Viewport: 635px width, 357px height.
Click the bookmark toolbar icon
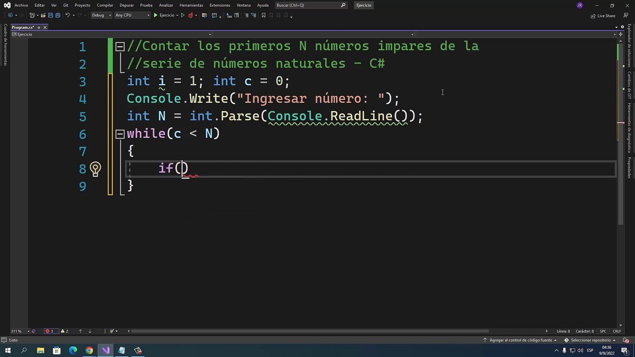pyautogui.click(x=263, y=15)
